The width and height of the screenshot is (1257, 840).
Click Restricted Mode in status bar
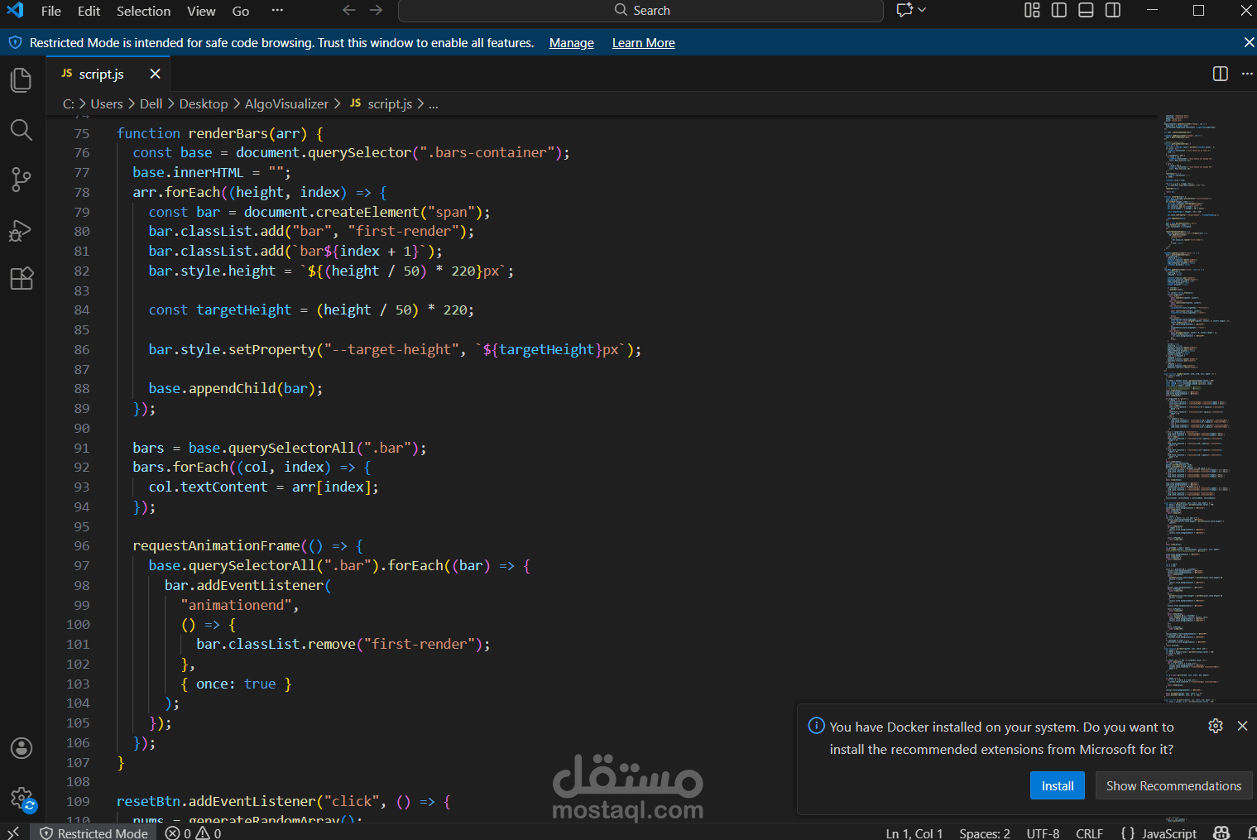pos(94,833)
